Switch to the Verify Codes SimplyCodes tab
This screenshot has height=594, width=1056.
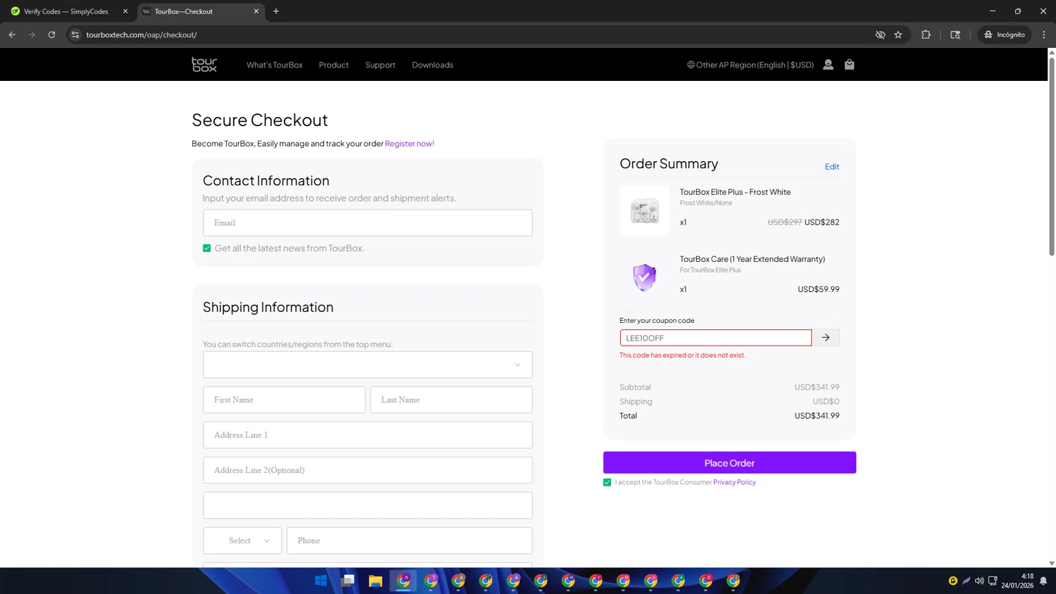point(66,11)
